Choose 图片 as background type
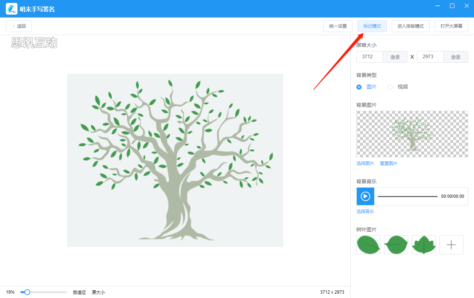 pyautogui.click(x=359, y=87)
